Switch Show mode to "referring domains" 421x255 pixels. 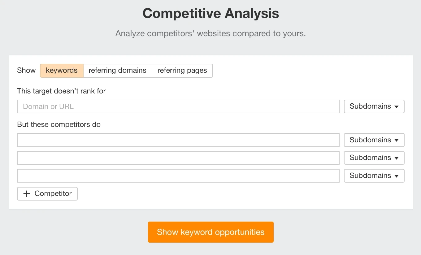[117, 71]
